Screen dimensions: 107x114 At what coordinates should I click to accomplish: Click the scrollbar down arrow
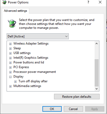[96, 89]
